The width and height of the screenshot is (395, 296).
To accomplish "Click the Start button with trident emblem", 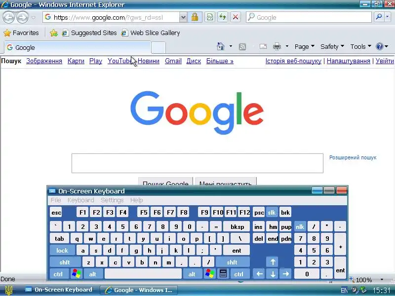I will pyautogui.click(x=8, y=290).
